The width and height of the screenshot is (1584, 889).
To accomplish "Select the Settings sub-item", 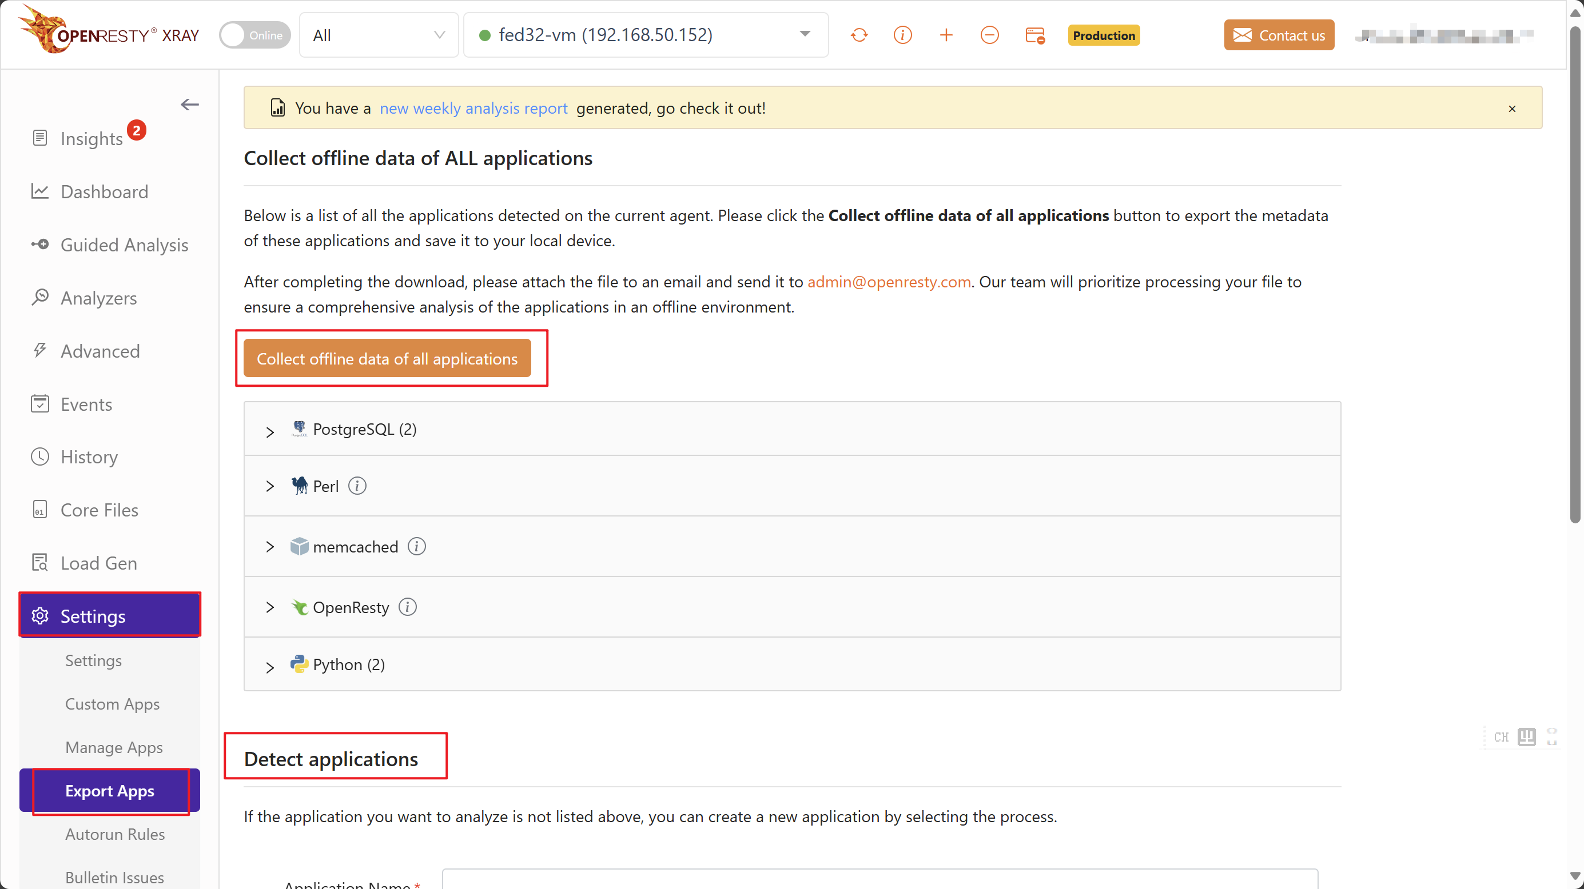I will [x=93, y=660].
